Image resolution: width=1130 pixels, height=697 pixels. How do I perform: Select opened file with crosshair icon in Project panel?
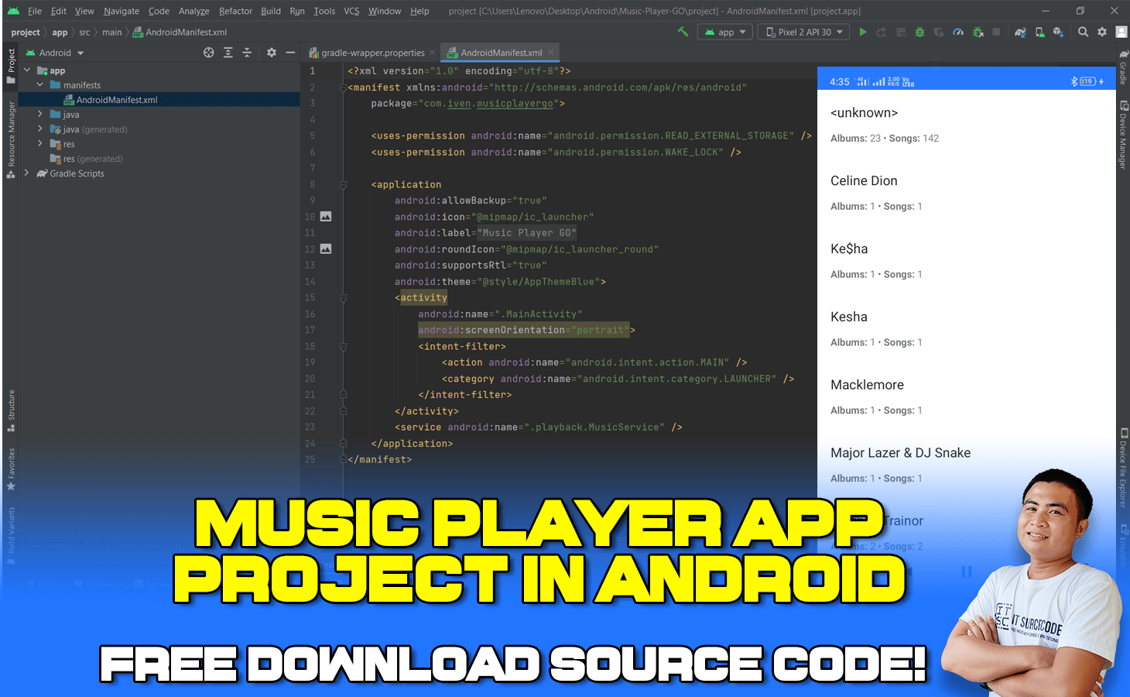tap(208, 52)
